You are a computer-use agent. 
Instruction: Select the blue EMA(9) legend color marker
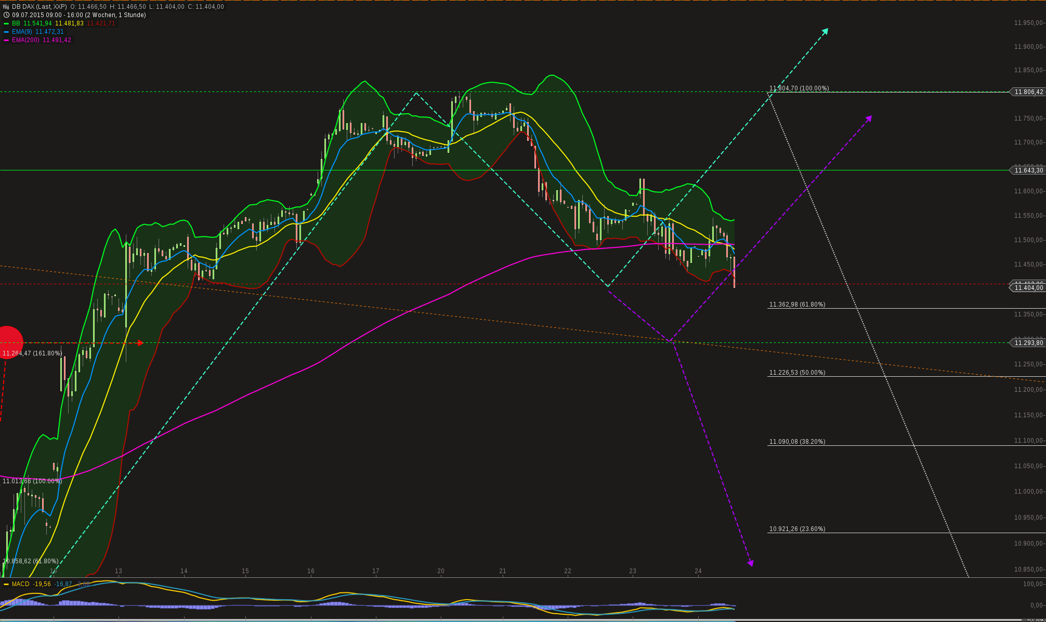[6, 32]
